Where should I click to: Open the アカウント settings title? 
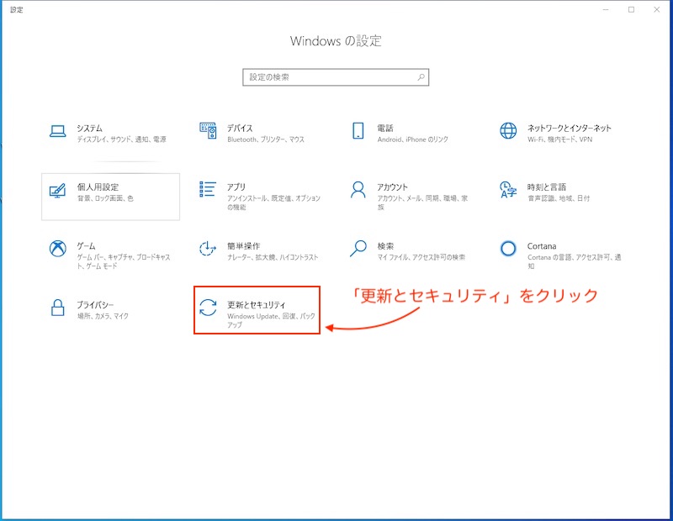coord(392,187)
